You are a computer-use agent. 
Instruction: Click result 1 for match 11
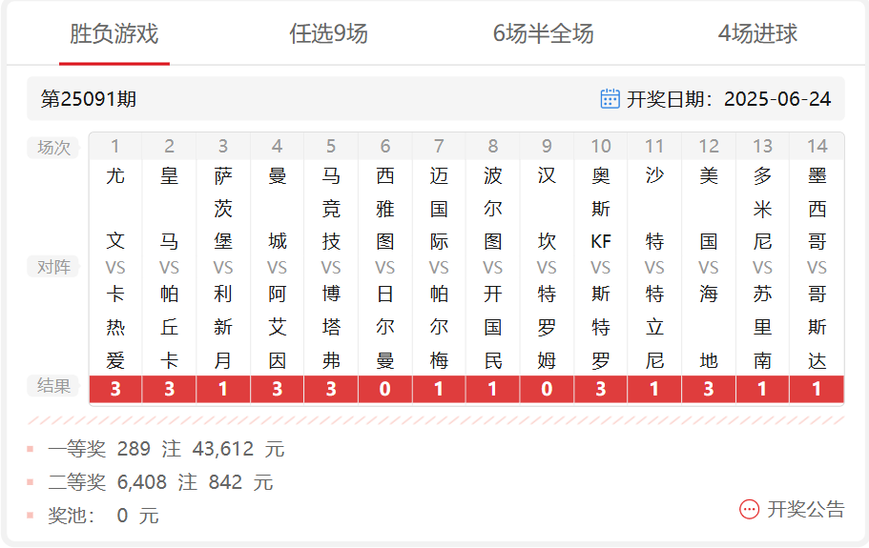[x=654, y=389]
